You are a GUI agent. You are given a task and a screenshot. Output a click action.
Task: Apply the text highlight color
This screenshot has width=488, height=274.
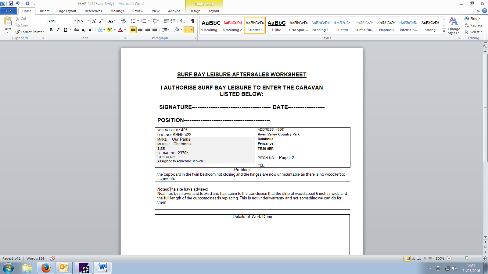coord(110,30)
